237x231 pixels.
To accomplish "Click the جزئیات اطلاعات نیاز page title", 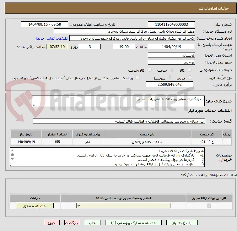I will click(x=213, y=8).
